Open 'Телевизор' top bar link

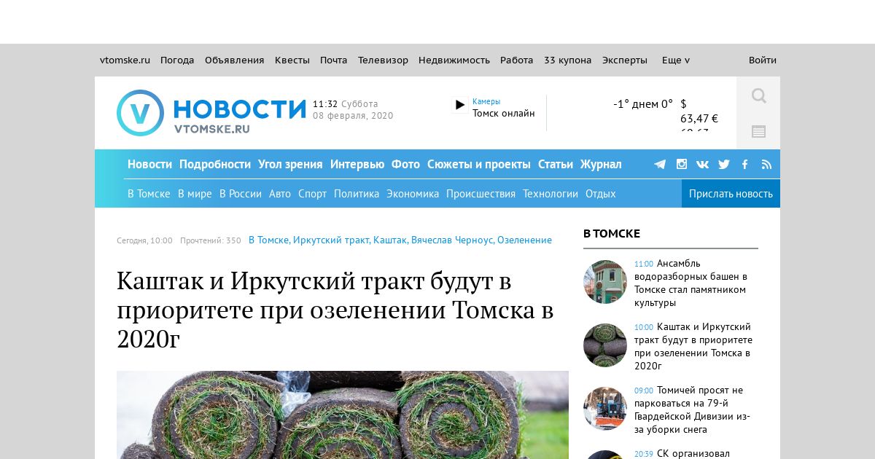pyautogui.click(x=383, y=60)
